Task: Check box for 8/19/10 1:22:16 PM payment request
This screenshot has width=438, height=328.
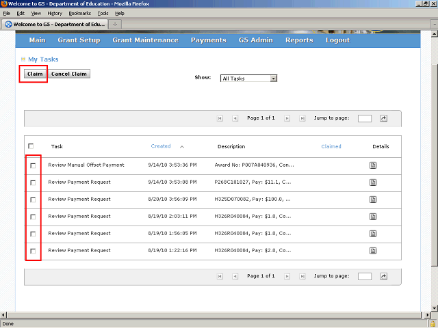Action: [33, 251]
